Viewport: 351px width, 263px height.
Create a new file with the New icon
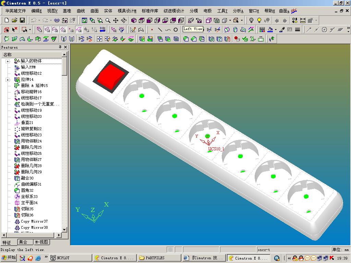(7, 20)
